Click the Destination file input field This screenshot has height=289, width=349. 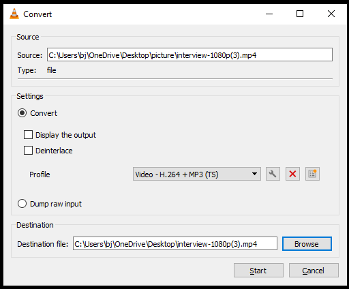click(x=175, y=243)
